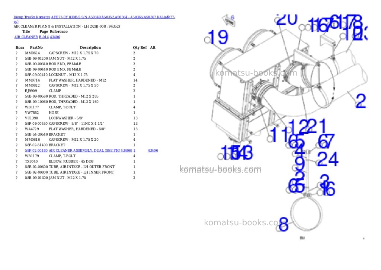Select ELBOW, RUBBER - 45 DEG description
The height and width of the screenshot is (270, 381).
[71, 161]
